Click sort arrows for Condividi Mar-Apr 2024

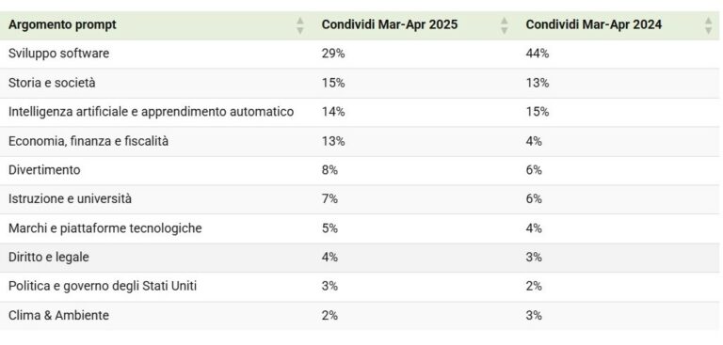click(708, 25)
